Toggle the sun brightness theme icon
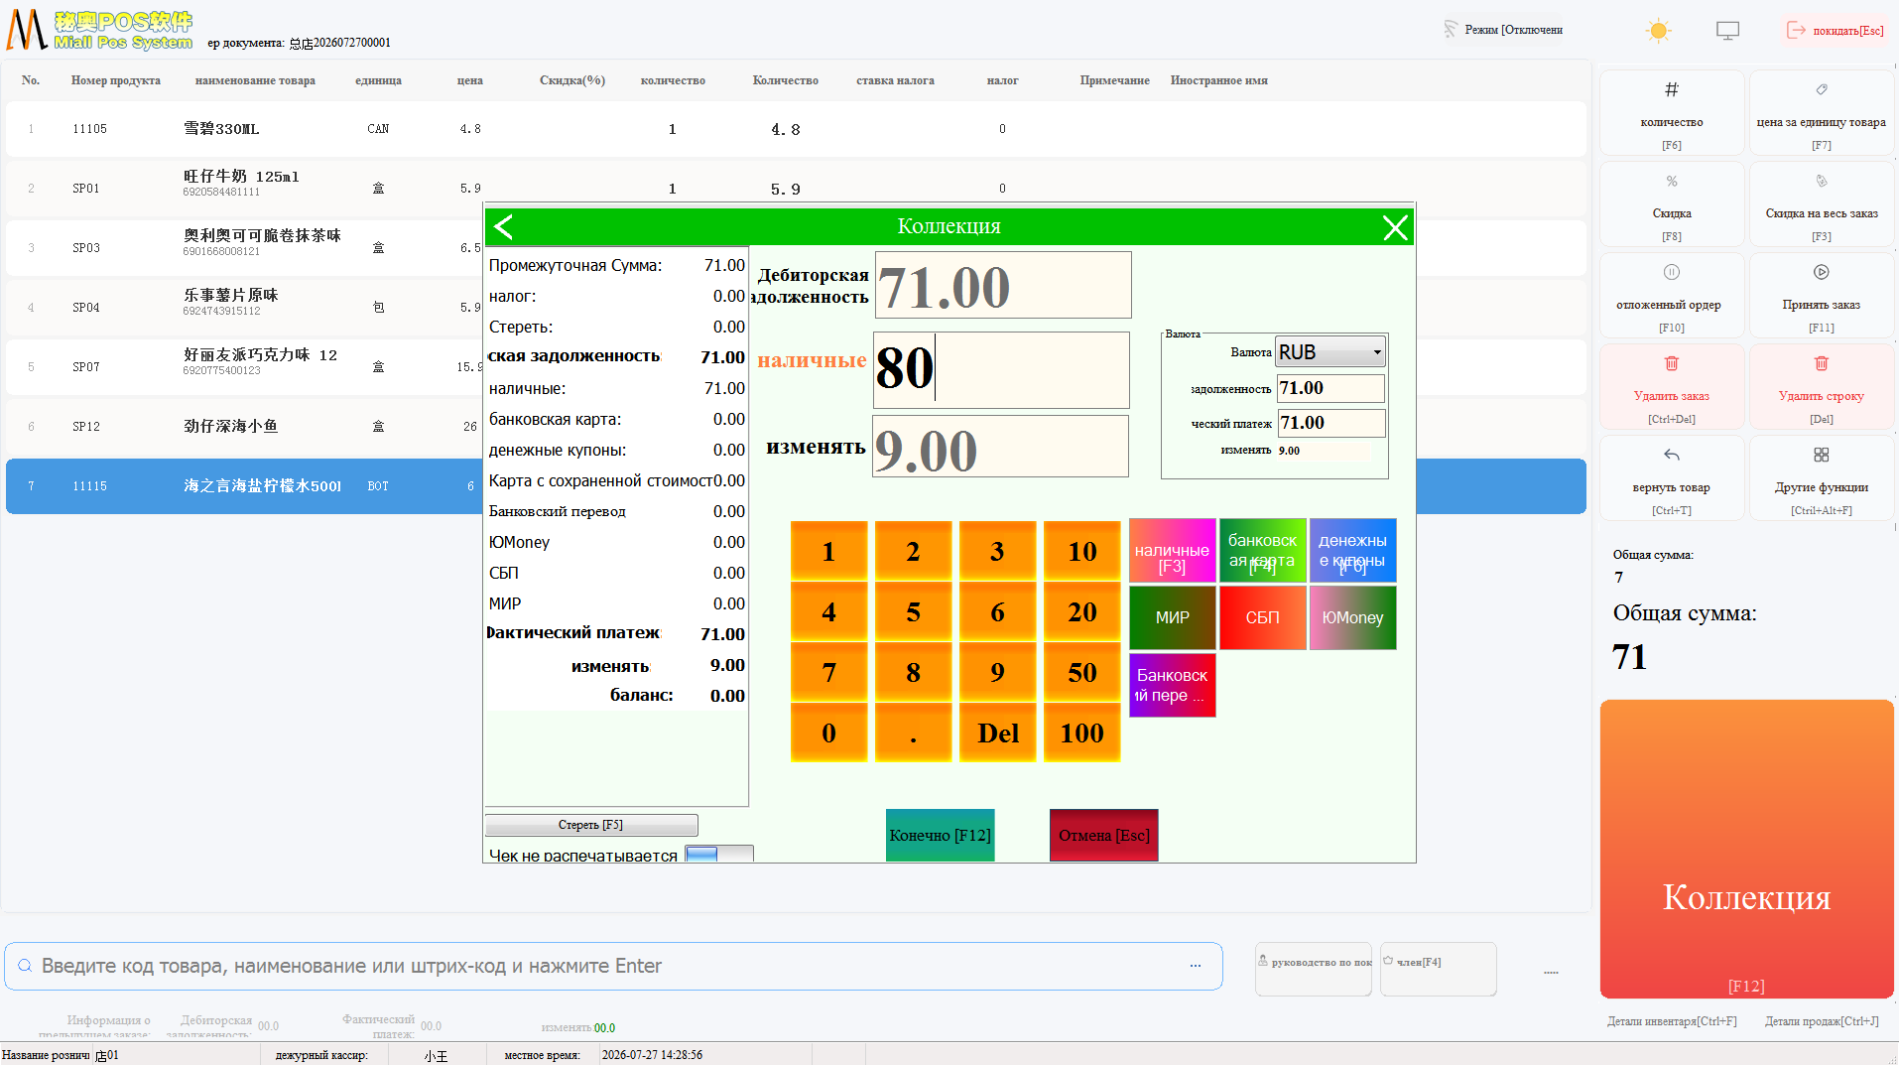Viewport: 1899px width, 1066px height. pyautogui.click(x=1658, y=31)
